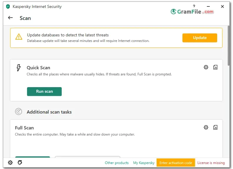Click the Additional scan tasks heading

[49, 112]
